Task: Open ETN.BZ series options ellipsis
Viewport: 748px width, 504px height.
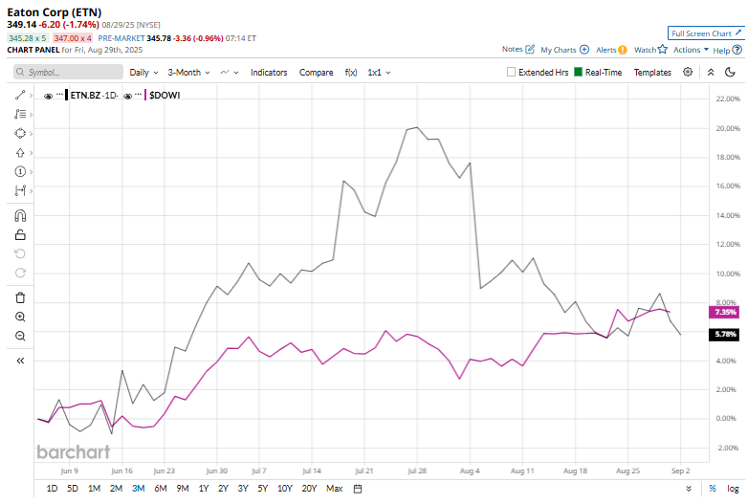Action: tap(59, 95)
